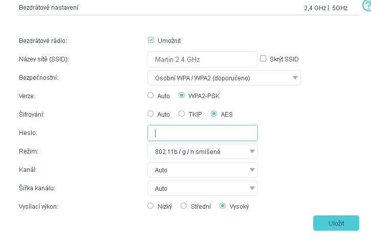Select Auto for Verze

pos(150,96)
